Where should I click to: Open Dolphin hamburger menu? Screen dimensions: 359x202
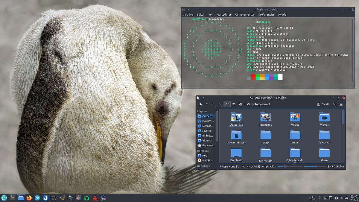341,104
